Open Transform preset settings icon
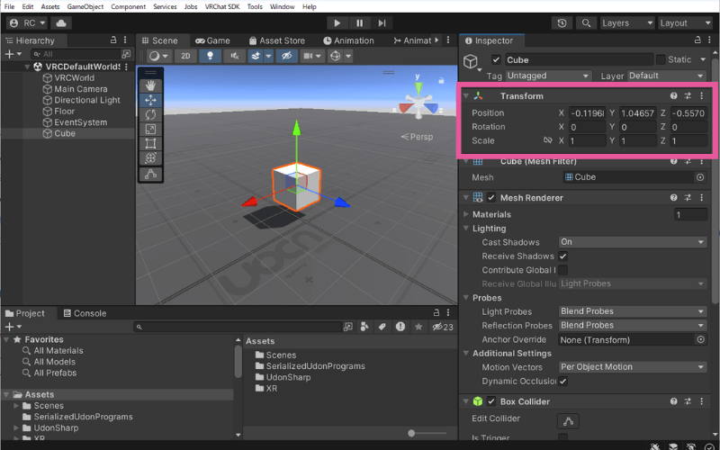720x450 pixels. pyautogui.click(x=688, y=96)
